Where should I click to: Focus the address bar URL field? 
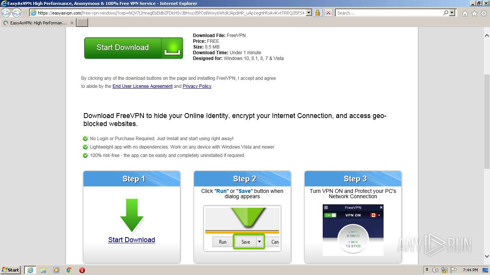(x=171, y=13)
